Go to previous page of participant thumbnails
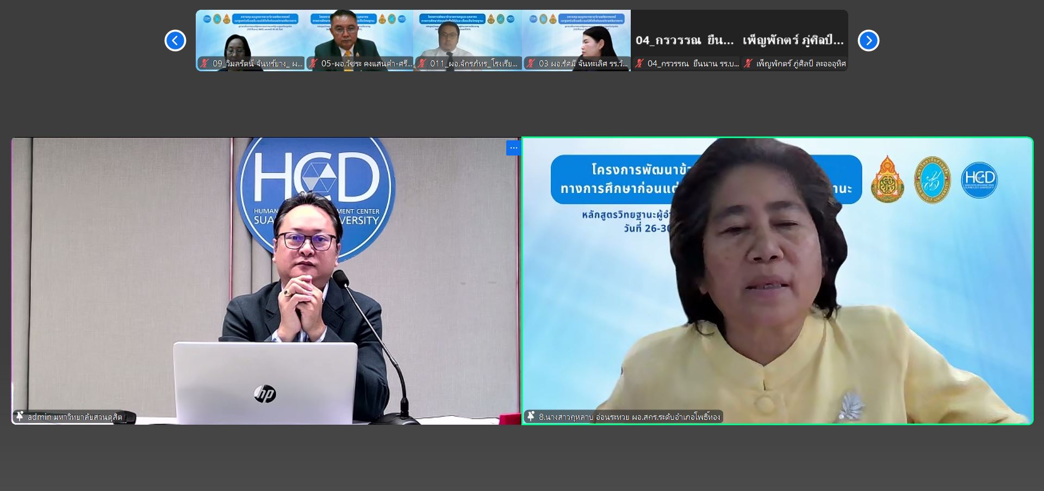This screenshot has height=491, width=1044. coord(175,41)
